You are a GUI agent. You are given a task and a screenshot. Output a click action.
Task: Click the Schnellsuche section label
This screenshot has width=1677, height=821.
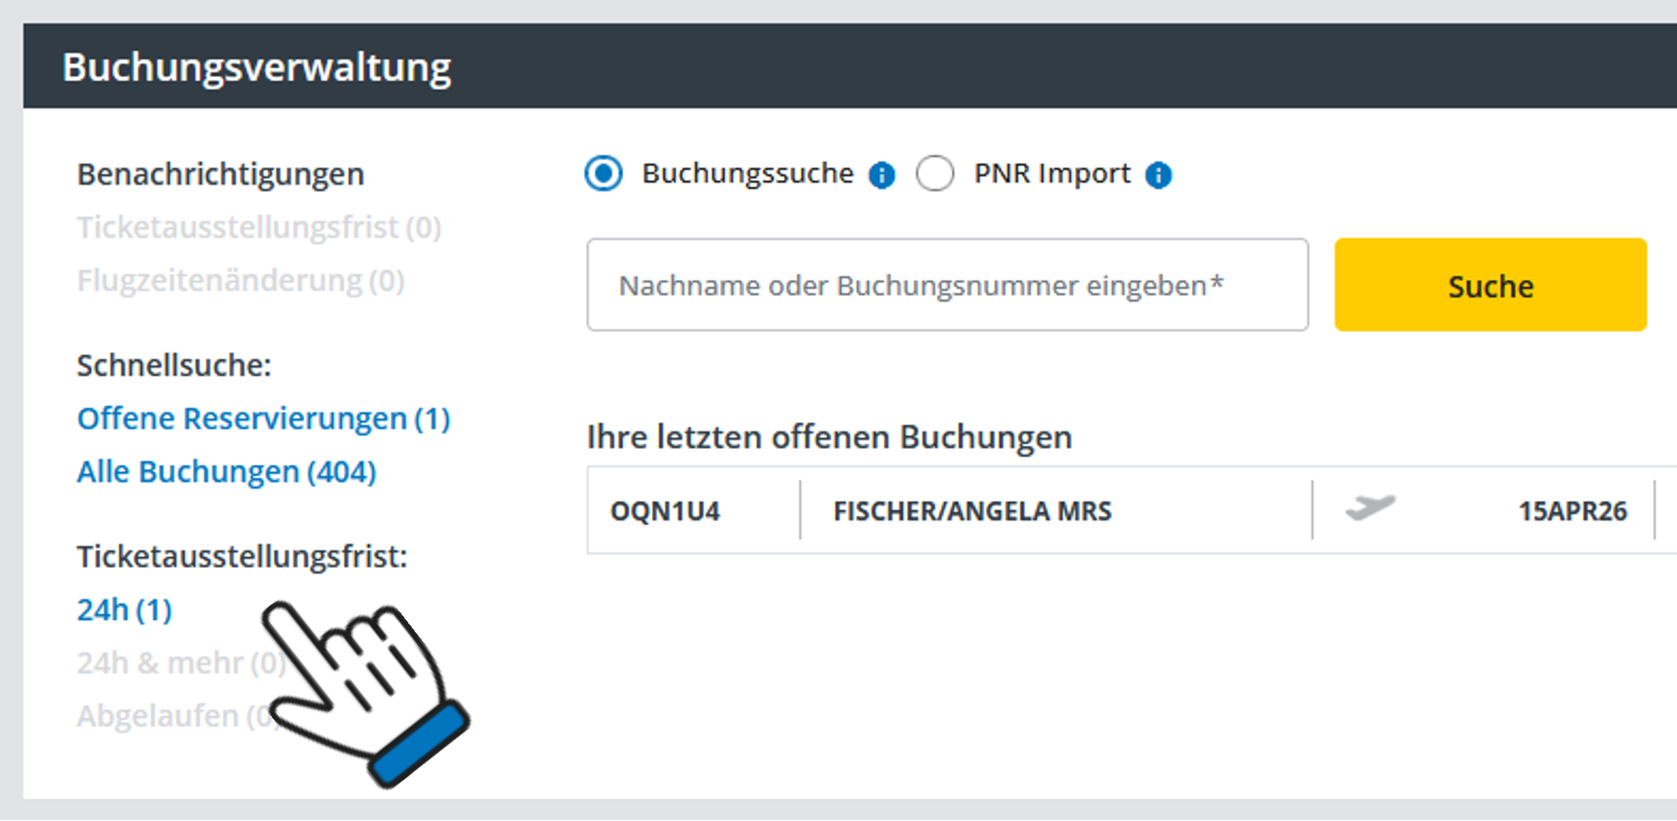173,366
